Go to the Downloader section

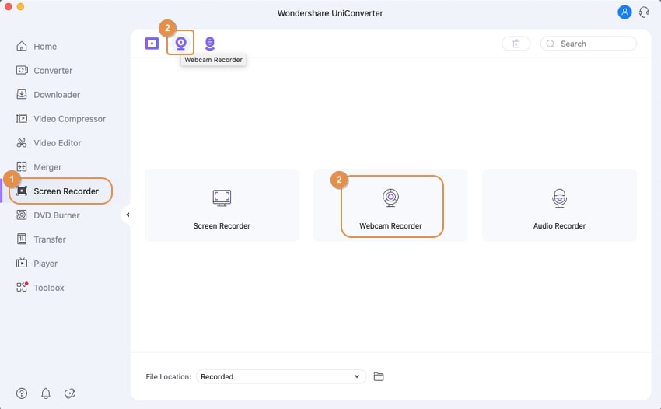tap(47, 94)
